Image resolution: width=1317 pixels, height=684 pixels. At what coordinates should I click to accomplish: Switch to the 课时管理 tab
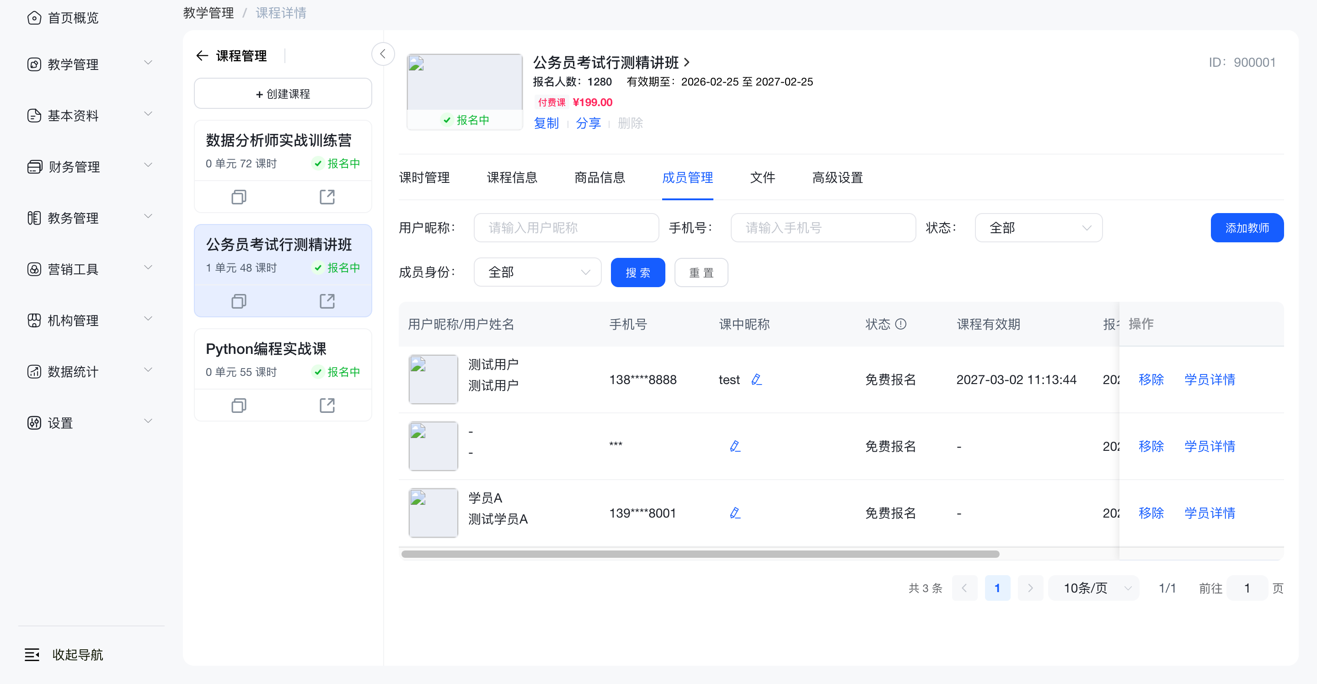[x=424, y=177]
